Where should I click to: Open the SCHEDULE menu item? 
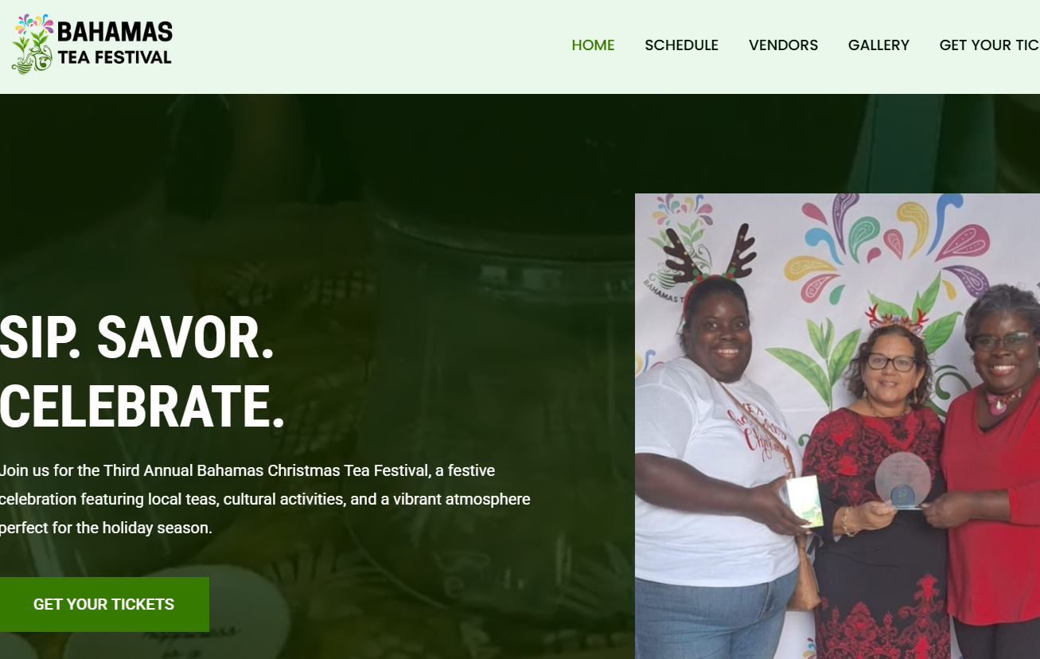click(681, 45)
